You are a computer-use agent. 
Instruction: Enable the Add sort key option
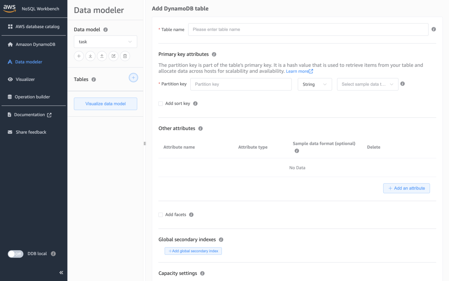(x=160, y=103)
